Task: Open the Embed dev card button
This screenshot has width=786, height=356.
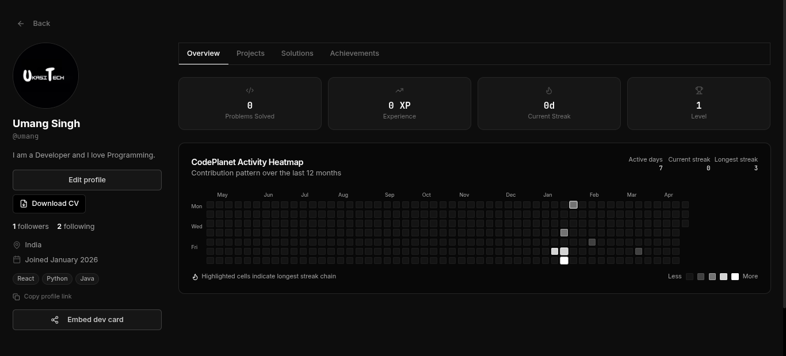Action: [87, 320]
